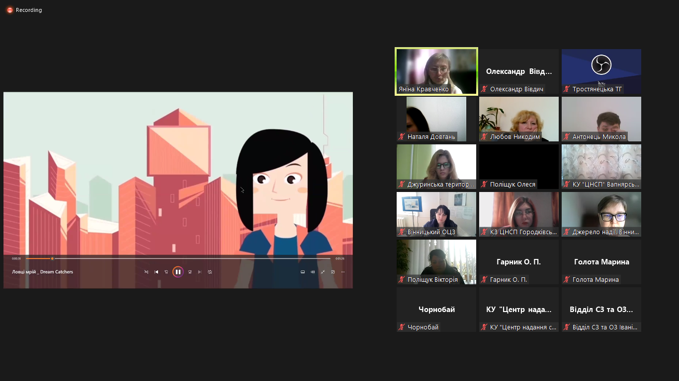Viewport: 679px width, 381px height.
Task: Click muted mic icon beside Олександр Півдич
Action: click(x=484, y=89)
